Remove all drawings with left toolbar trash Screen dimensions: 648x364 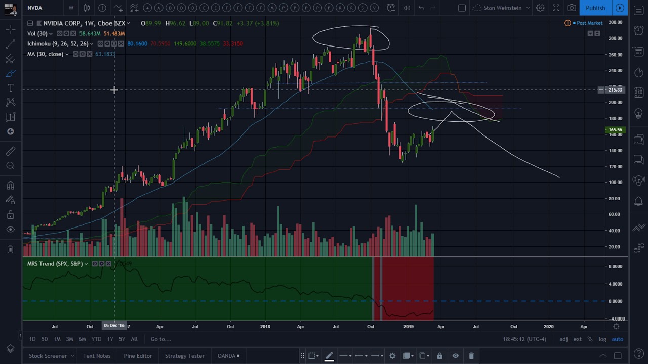point(10,249)
